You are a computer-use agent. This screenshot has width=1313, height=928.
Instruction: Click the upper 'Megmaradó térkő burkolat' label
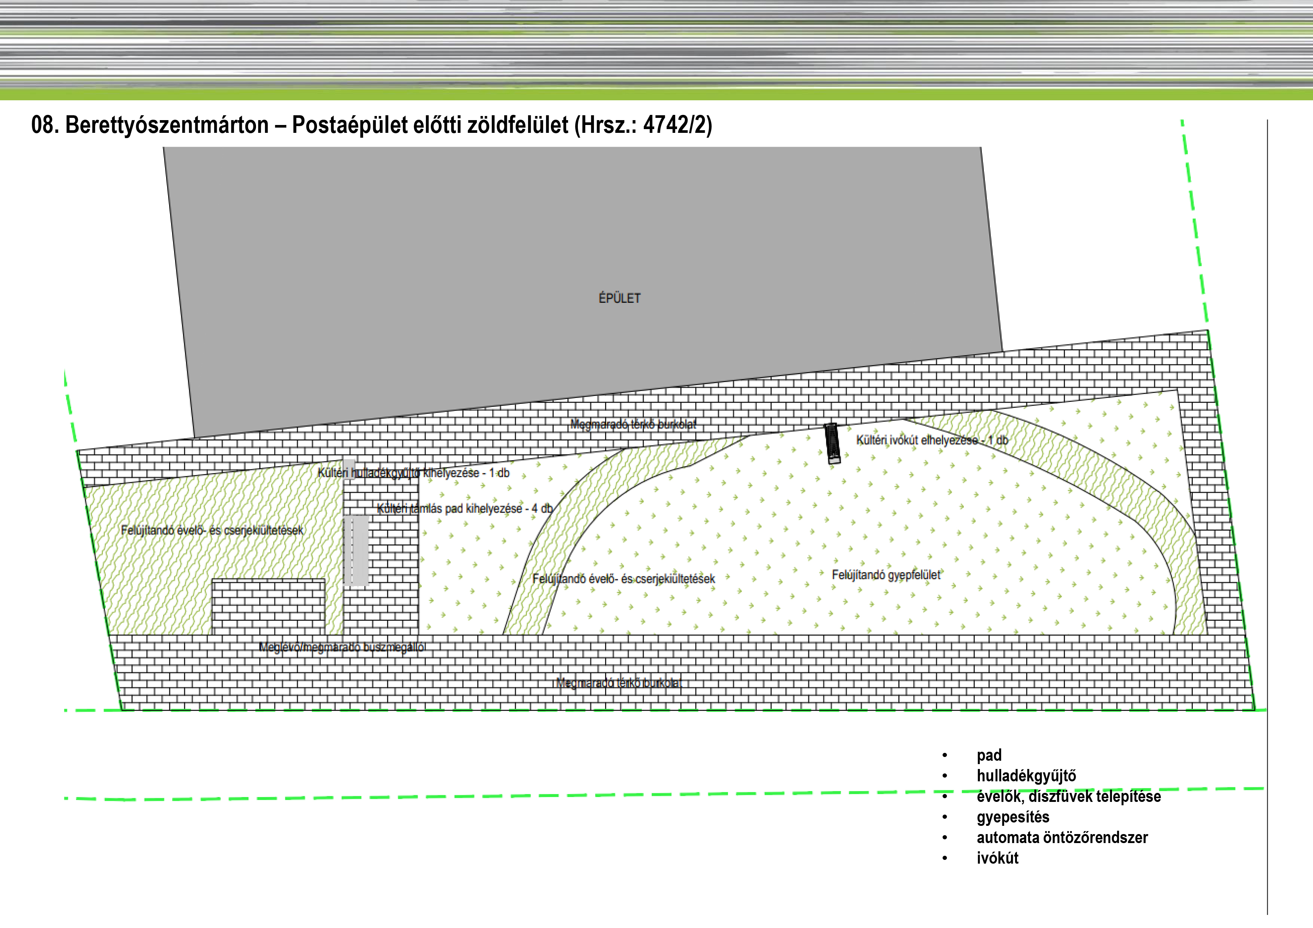633,424
